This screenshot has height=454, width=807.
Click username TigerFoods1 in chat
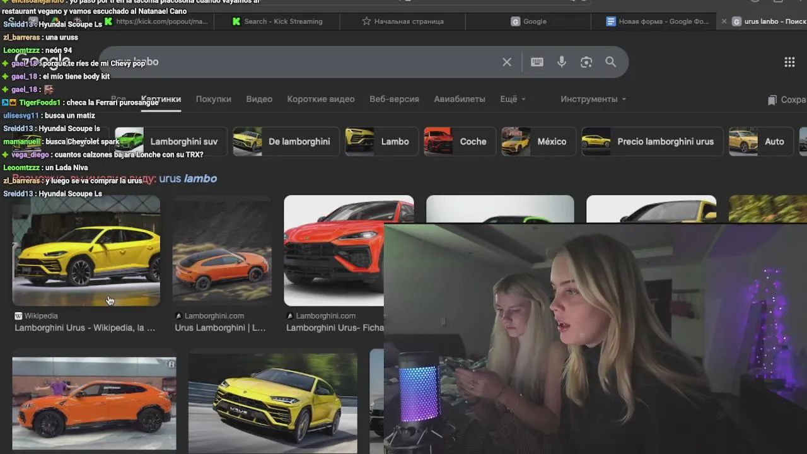coord(40,102)
